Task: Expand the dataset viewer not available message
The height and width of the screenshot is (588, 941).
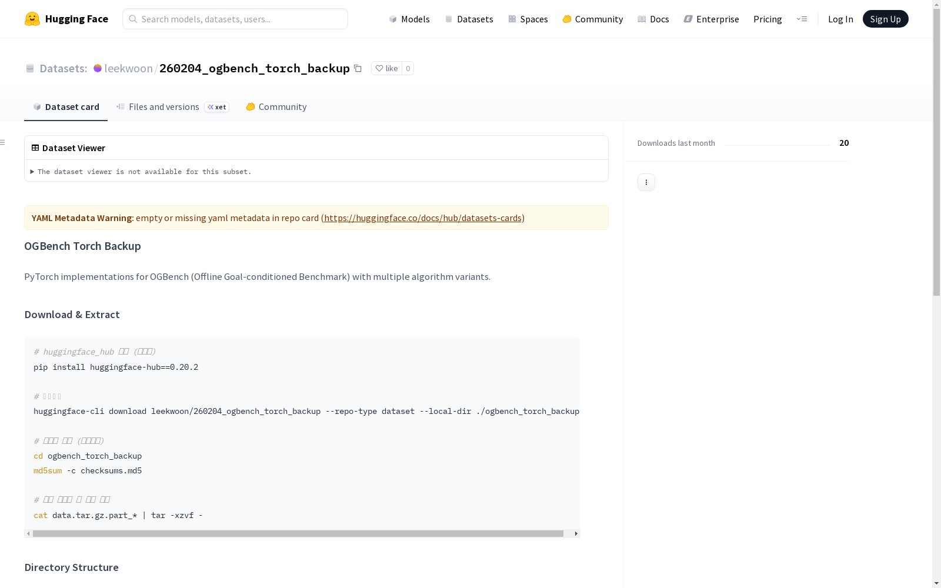Action: pos(141,172)
